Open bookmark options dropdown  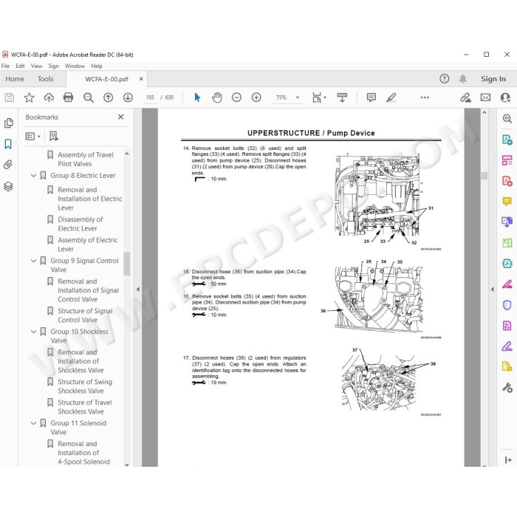tap(33, 136)
